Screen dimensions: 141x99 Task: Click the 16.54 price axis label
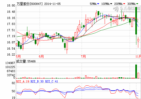(11, 49)
